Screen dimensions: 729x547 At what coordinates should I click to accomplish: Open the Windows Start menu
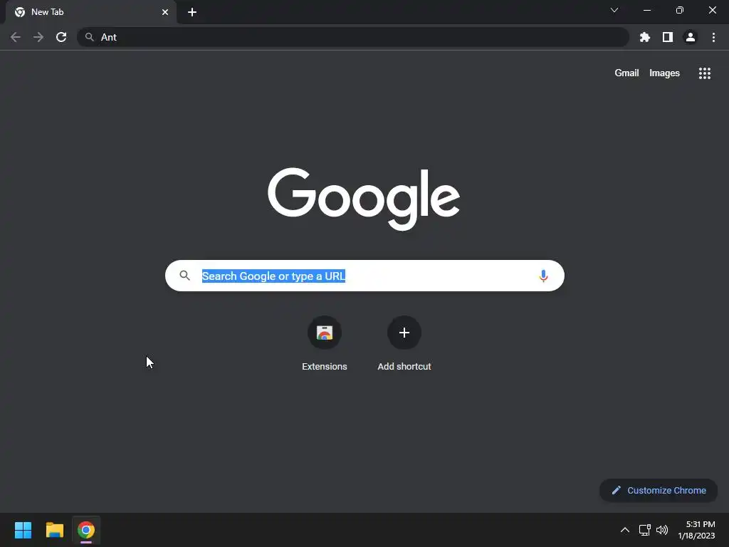(x=23, y=530)
